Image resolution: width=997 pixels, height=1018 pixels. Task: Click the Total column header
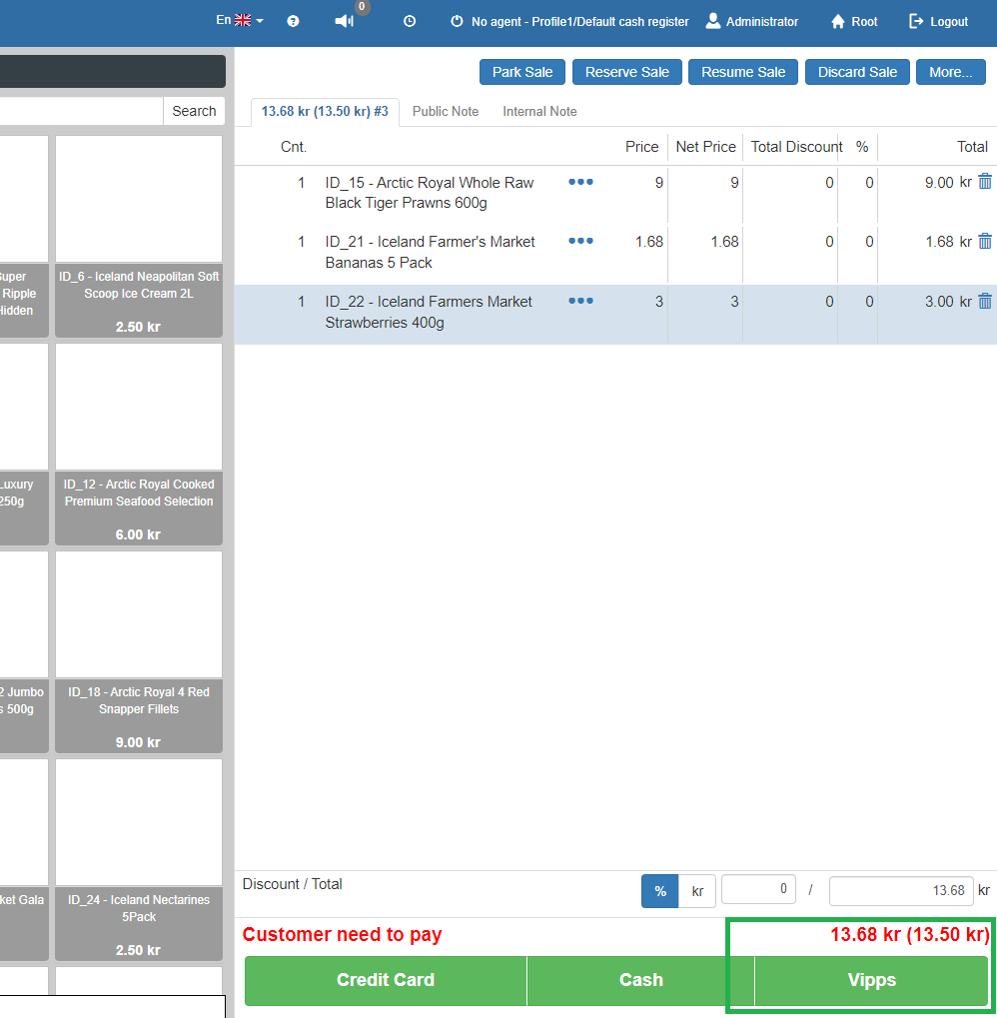[972, 147]
